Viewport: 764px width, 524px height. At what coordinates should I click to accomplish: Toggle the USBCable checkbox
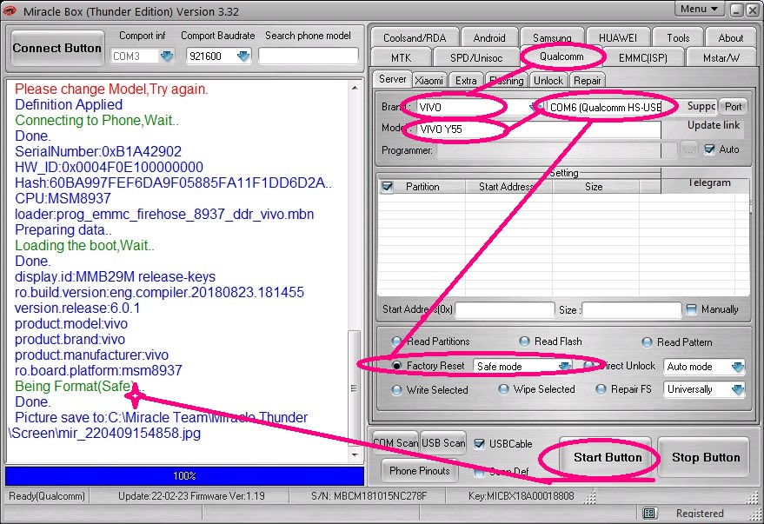(480, 444)
